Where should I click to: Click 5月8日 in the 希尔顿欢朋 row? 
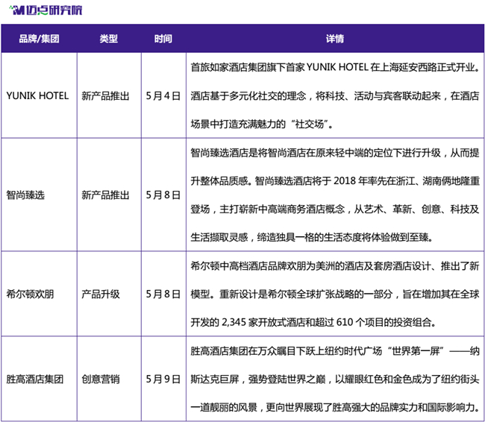pyautogui.click(x=163, y=294)
